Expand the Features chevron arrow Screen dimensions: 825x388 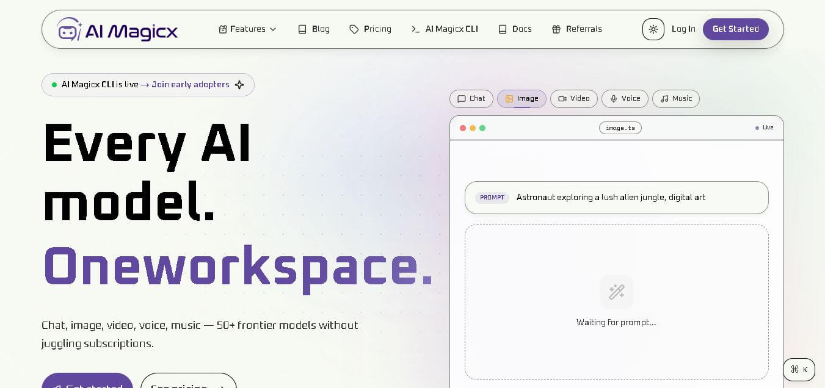(273, 29)
